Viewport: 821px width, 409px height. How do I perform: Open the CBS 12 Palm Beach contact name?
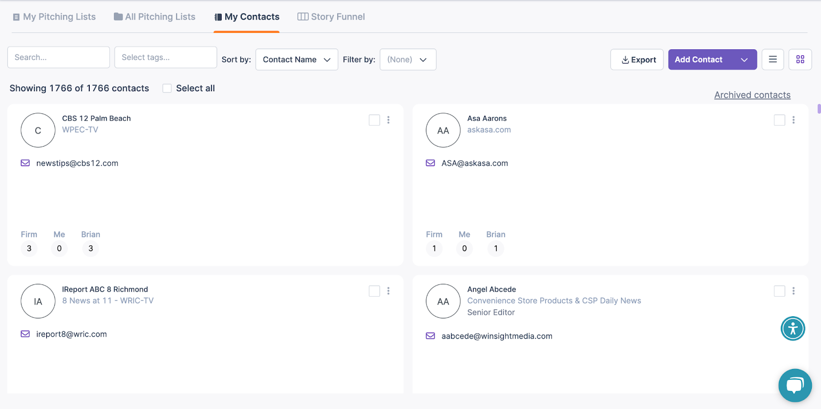point(96,118)
